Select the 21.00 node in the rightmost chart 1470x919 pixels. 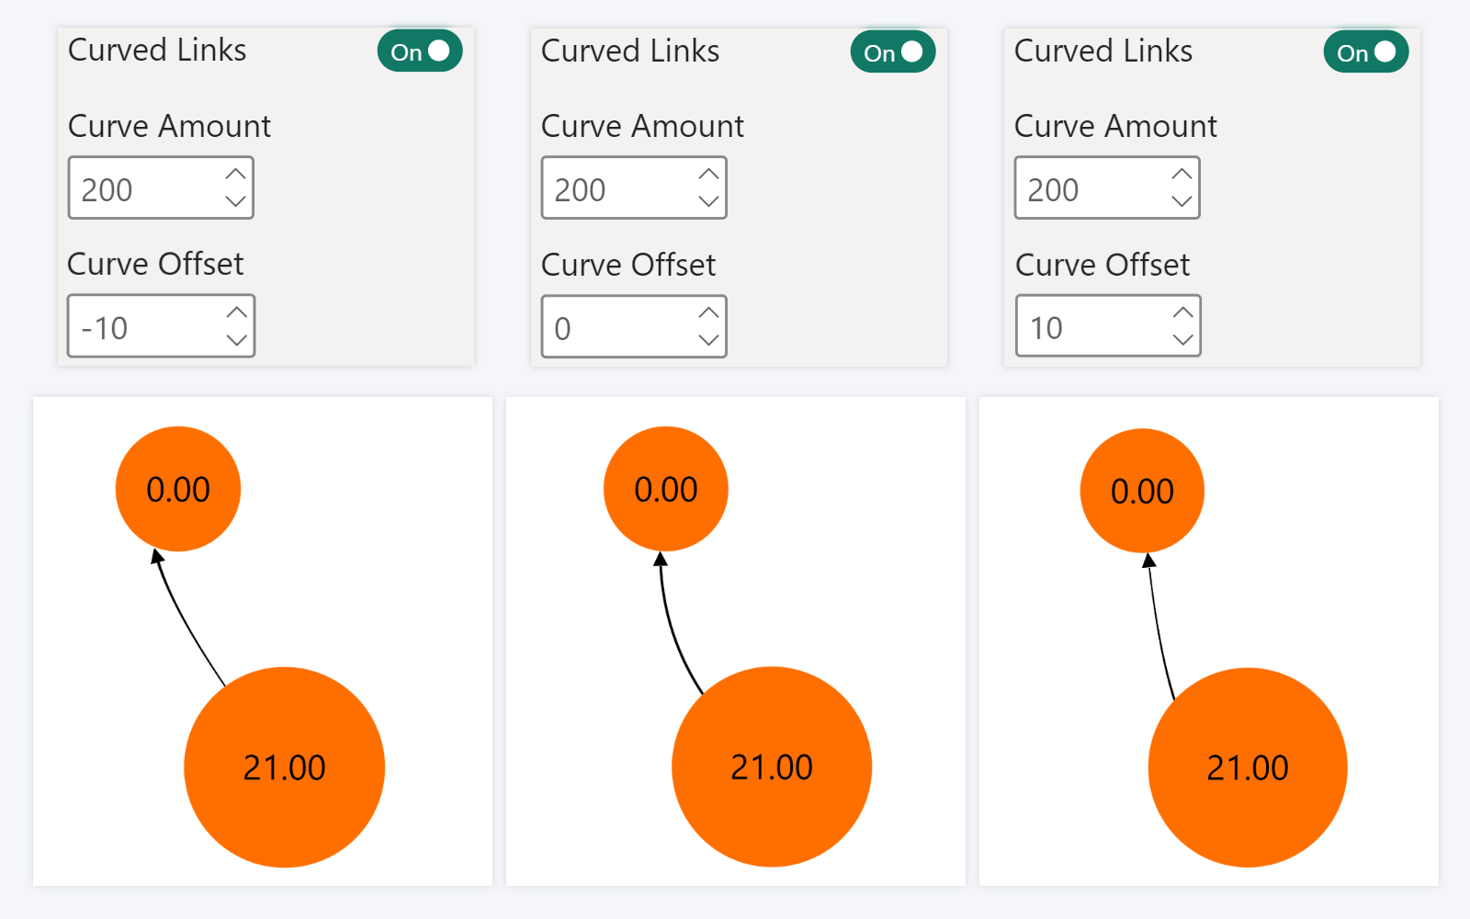coord(1246,766)
